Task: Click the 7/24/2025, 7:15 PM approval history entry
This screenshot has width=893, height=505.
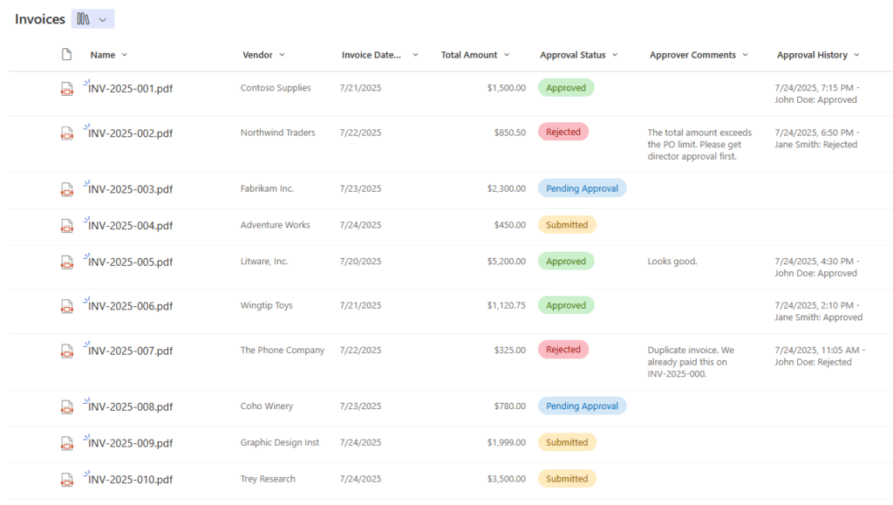Action: tap(817, 94)
